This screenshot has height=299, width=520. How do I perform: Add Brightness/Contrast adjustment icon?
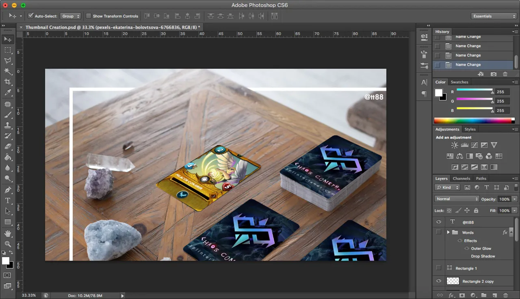[455, 145]
